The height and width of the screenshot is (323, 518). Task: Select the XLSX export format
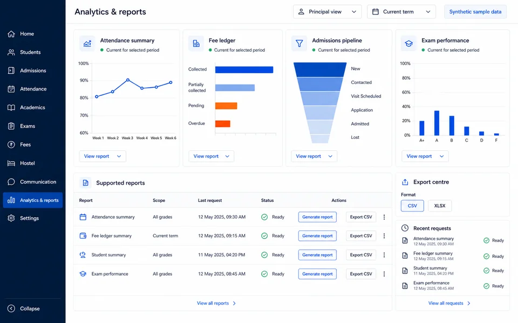tap(440, 206)
